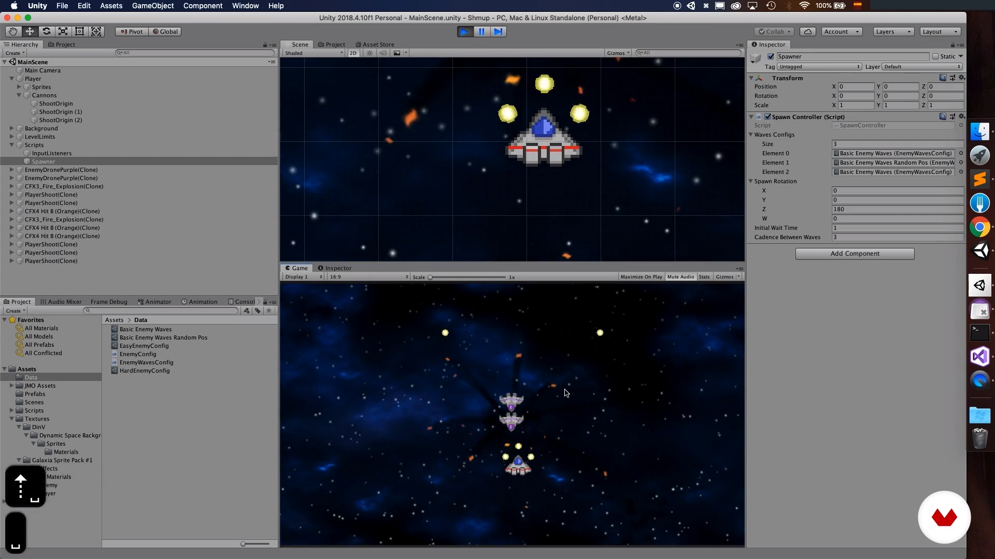This screenshot has height=559, width=995.
Task: Select the Rect Transform tool
Action: (79, 32)
